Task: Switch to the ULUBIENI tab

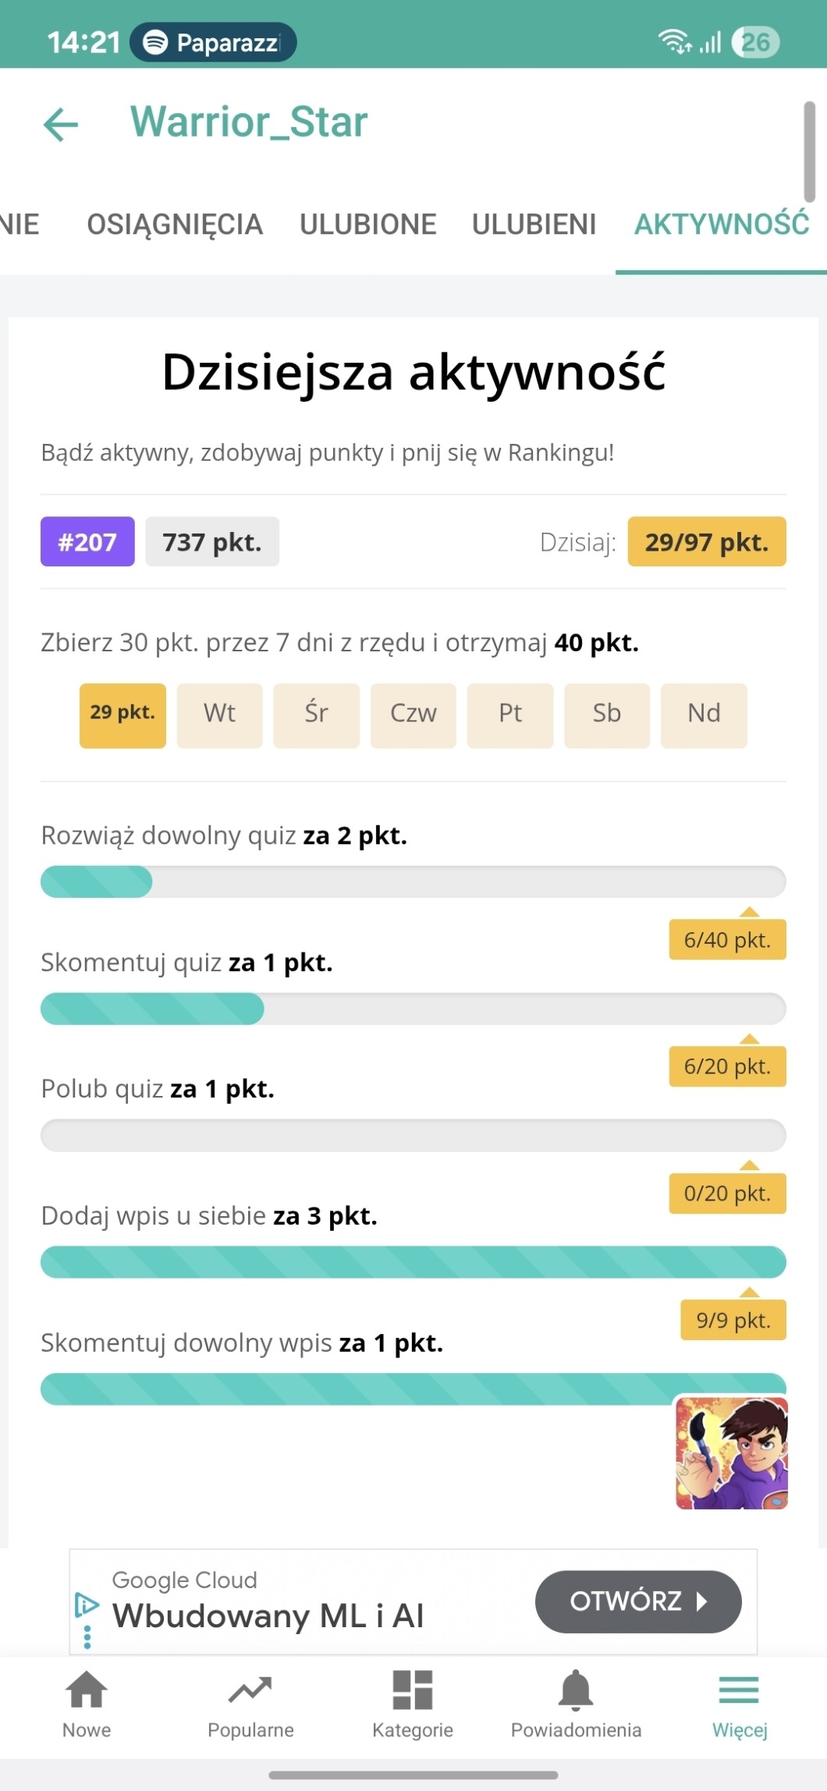Action: [534, 225]
